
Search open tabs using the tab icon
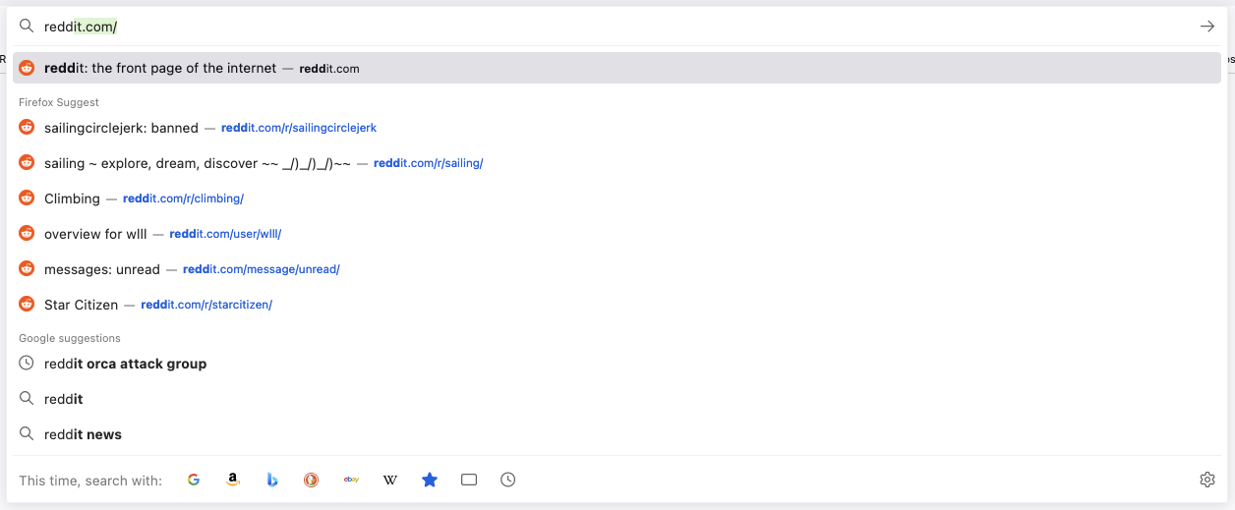click(469, 480)
